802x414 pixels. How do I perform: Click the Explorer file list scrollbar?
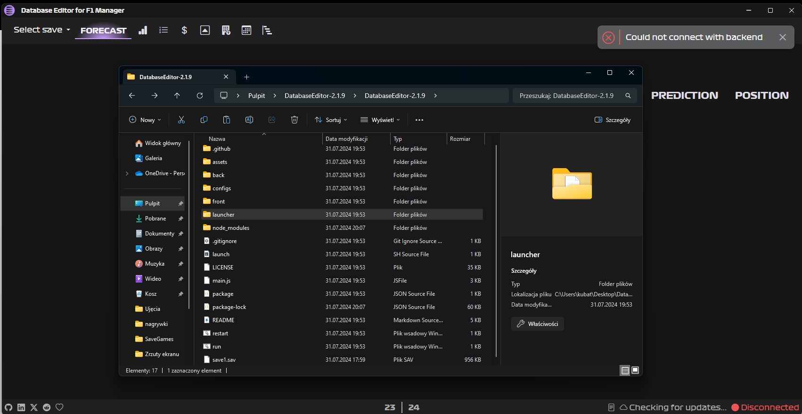click(x=496, y=251)
